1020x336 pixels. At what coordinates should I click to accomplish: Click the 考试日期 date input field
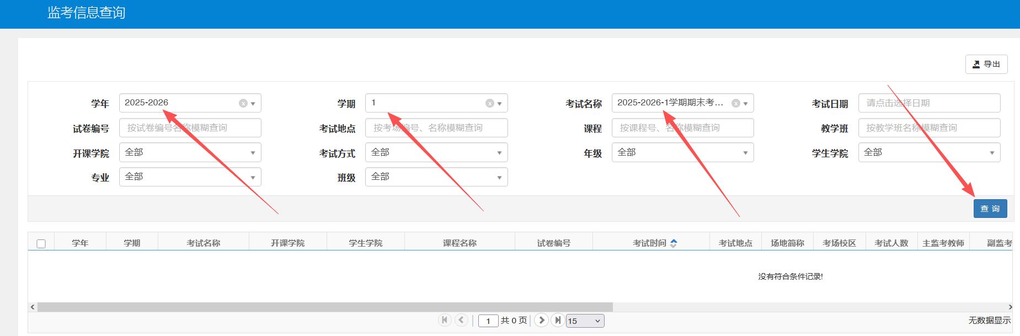tap(929, 103)
